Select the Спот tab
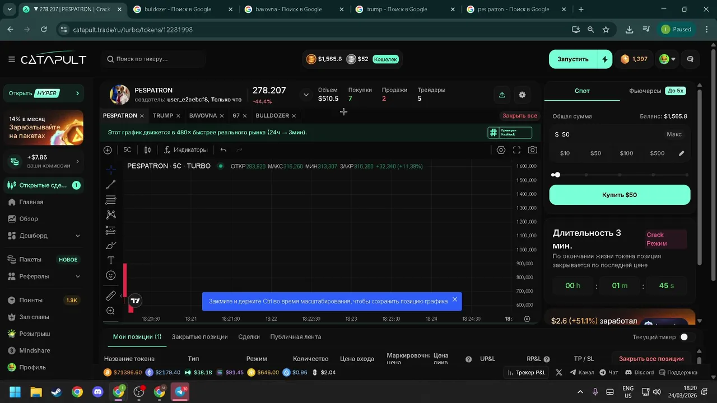The width and height of the screenshot is (717, 403). (x=582, y=91)
